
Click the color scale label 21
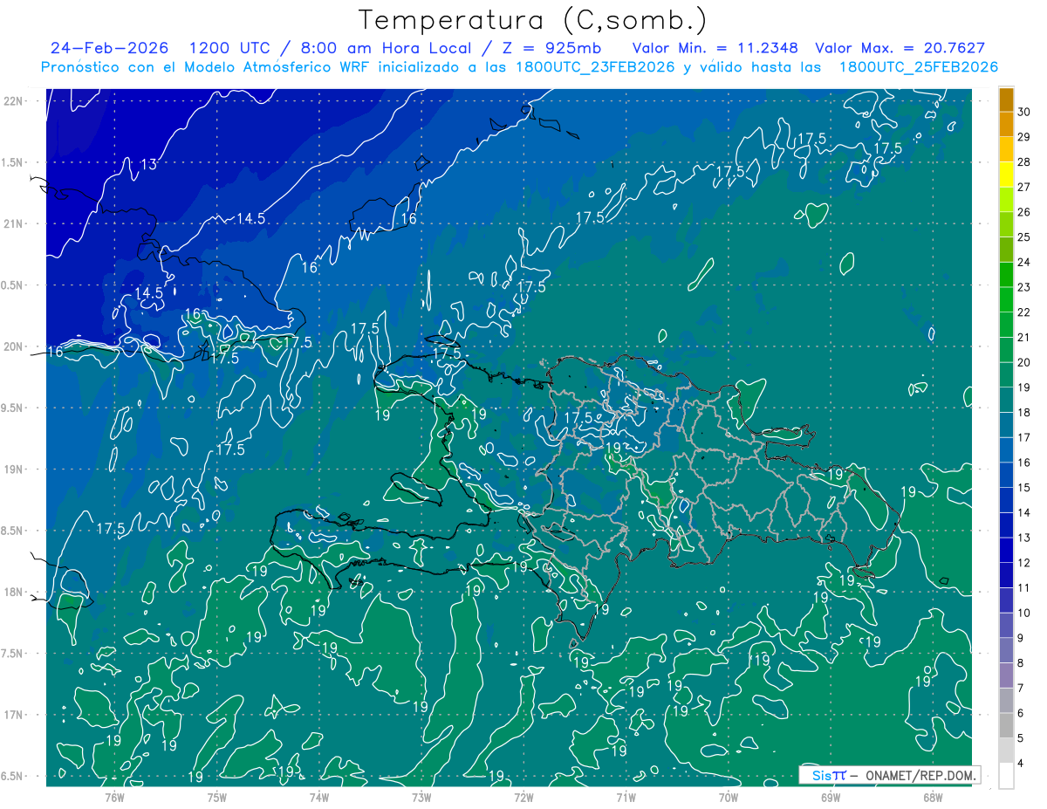[1024, 337]
